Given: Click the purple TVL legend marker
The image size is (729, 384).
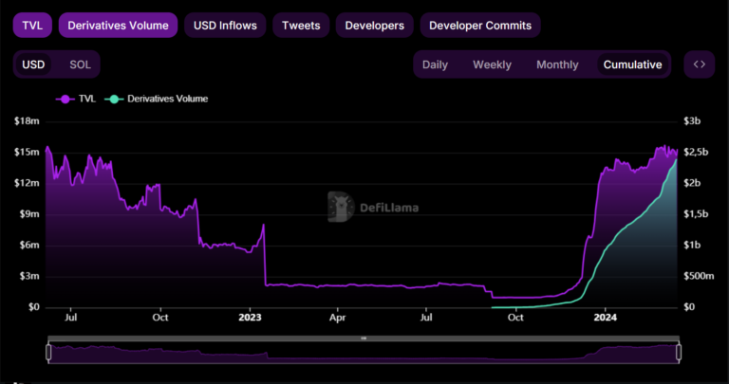Looking at the screenshot, I should [65, 99].
